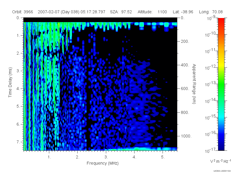Viewport: 236px width, 177px height.
Task: Click the 10^-10 color scale label
Action: 211,34
